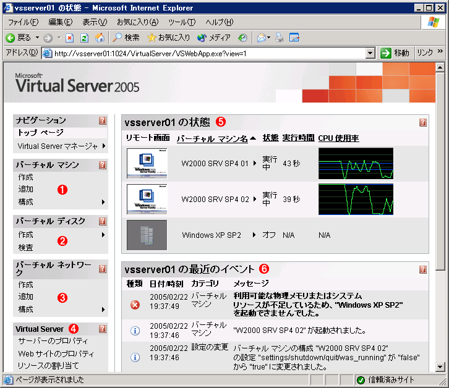Expand Windows XP SP2 action arrow

point(254,235)
